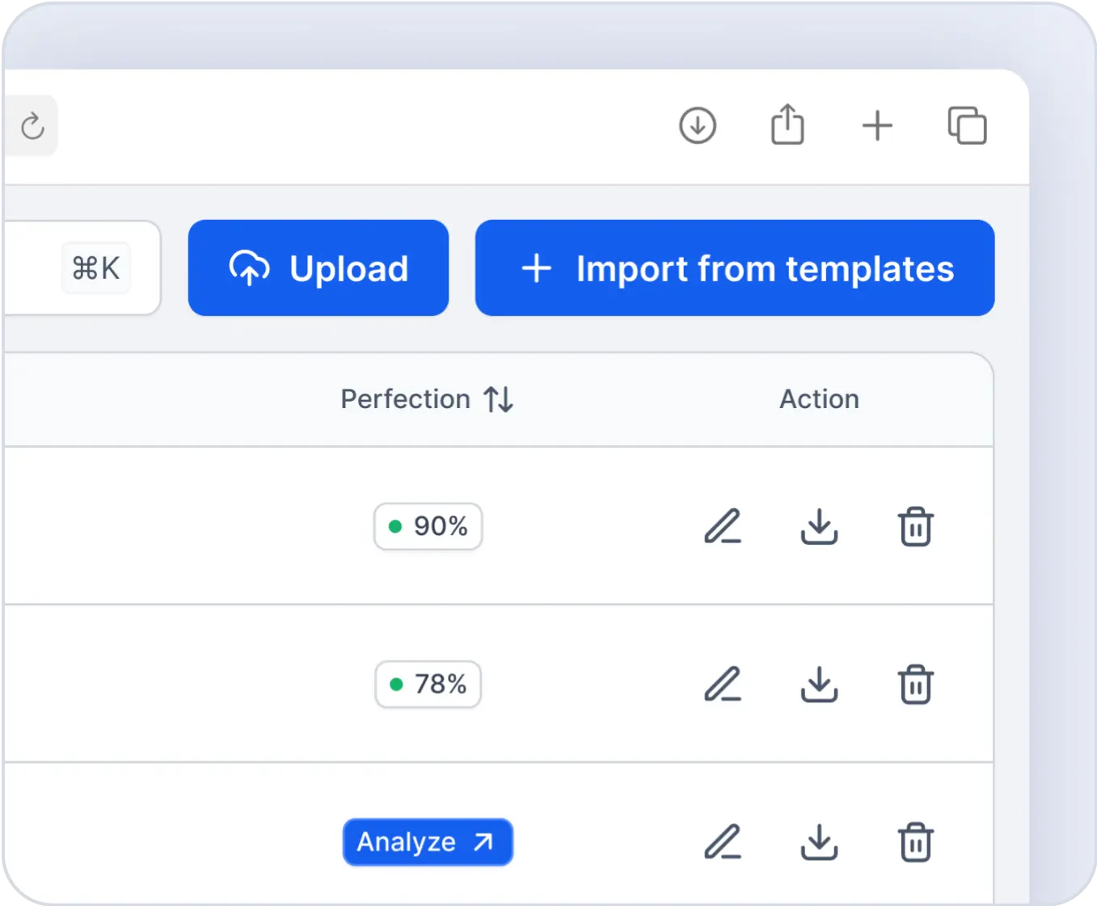Download the 78% perfection row file
This screenshot has height=906, width=1097.
(x=819, y=685)
